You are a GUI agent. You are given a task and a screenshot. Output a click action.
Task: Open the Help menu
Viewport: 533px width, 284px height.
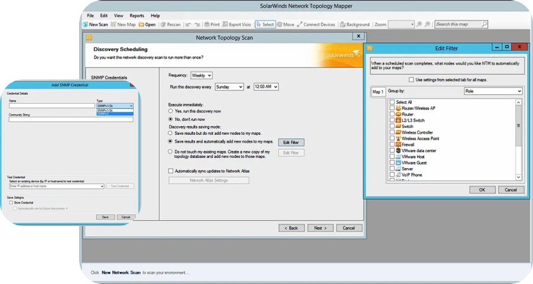point(156,15)
